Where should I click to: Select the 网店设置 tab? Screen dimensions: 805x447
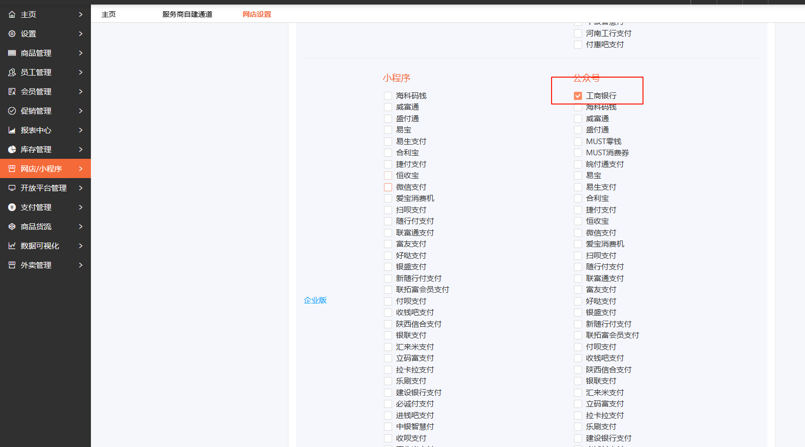(x=257, y=14)
